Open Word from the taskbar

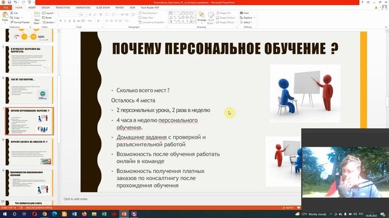[74, 214]
